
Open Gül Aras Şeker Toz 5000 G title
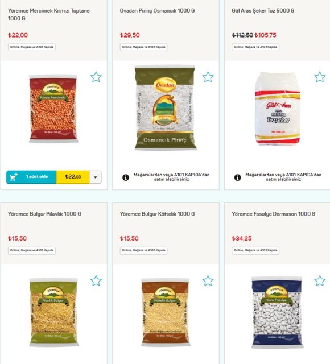click(263, 11)
